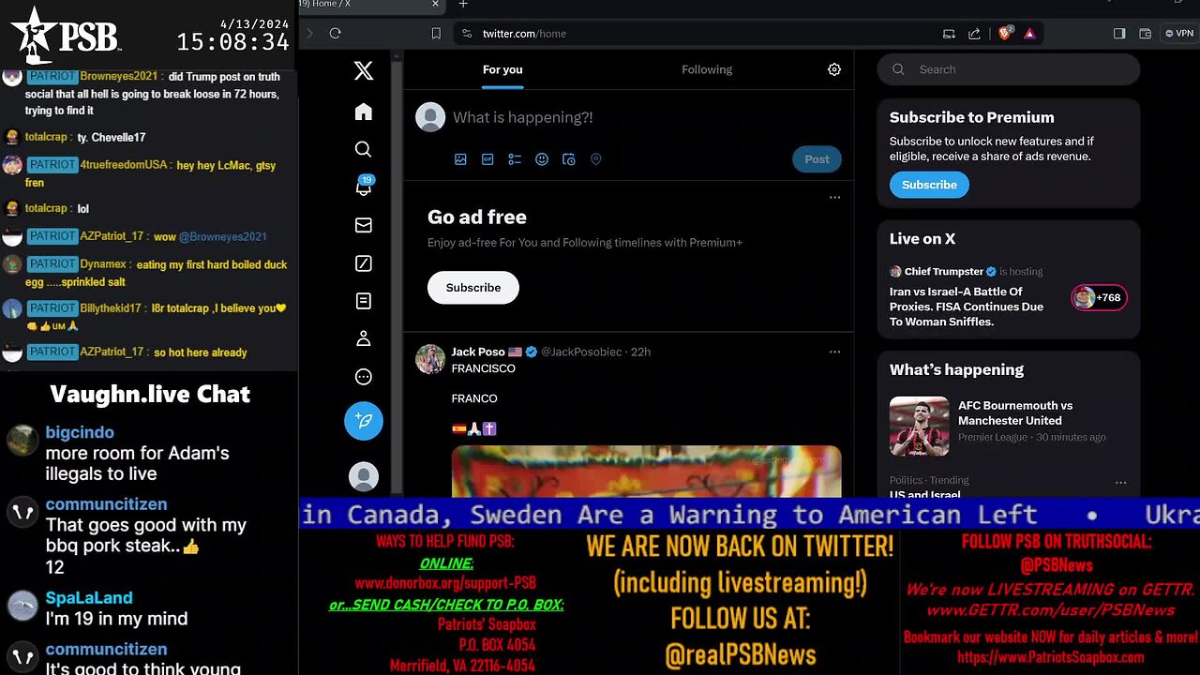Open the X logo home link
The image size is (1200, 675).
(x=364, y=69)
